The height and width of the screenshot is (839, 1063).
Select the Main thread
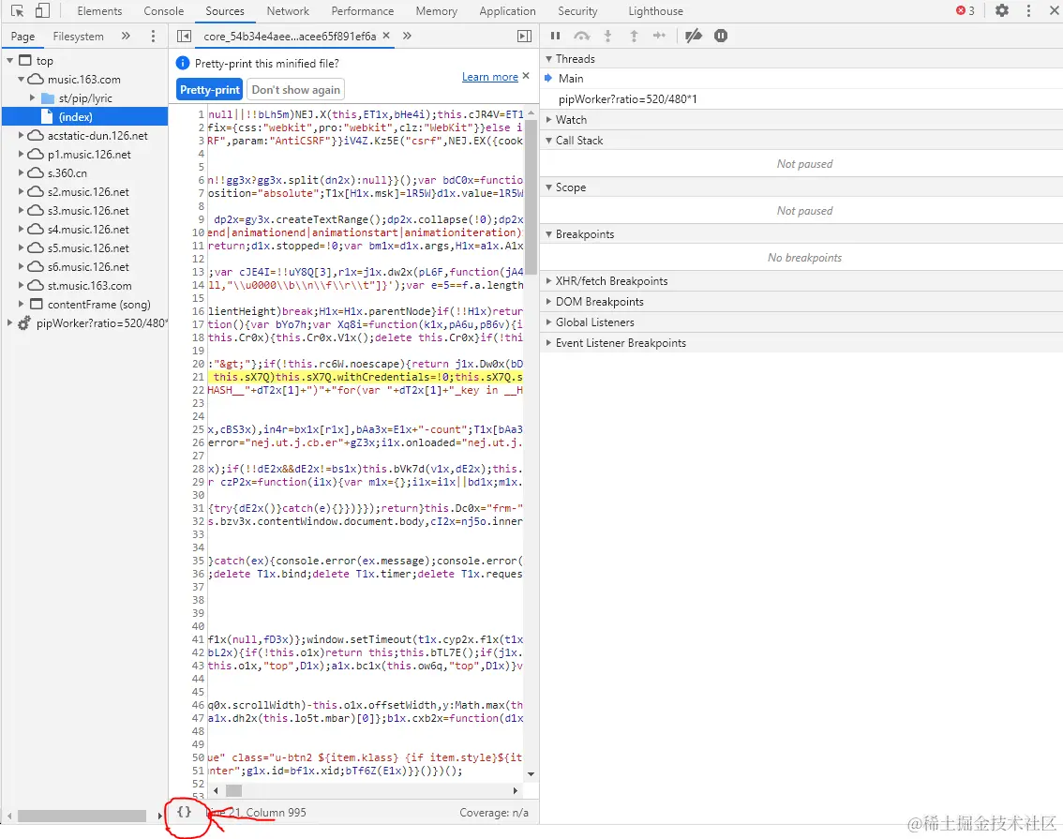tap(801, 79)
